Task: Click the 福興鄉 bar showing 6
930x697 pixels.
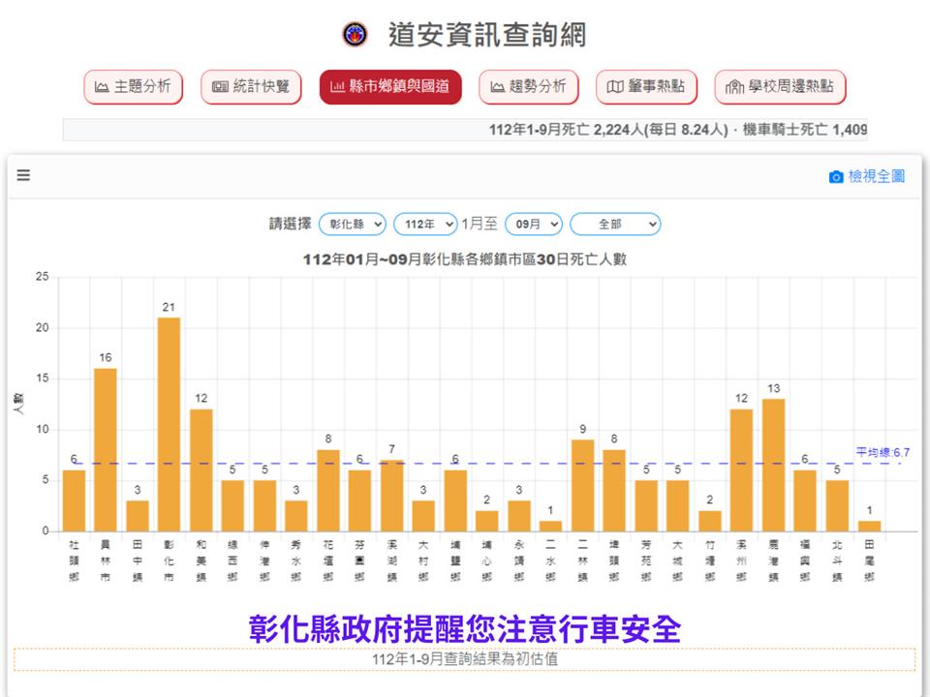Action: [x=805, y=500]
